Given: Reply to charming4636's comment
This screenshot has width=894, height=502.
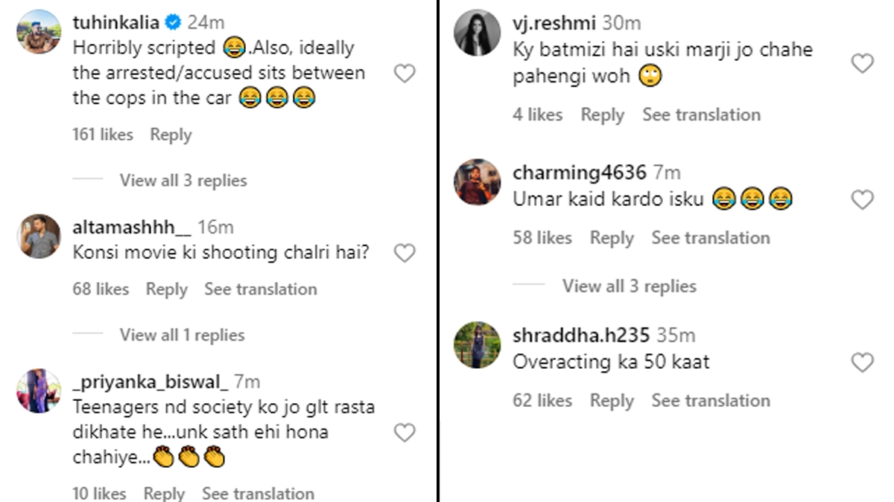Looking at the screenshot, I should click(x=612, y=238).
